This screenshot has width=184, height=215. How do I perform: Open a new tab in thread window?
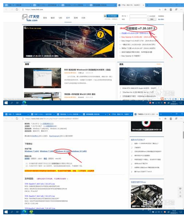pos(161,114)
